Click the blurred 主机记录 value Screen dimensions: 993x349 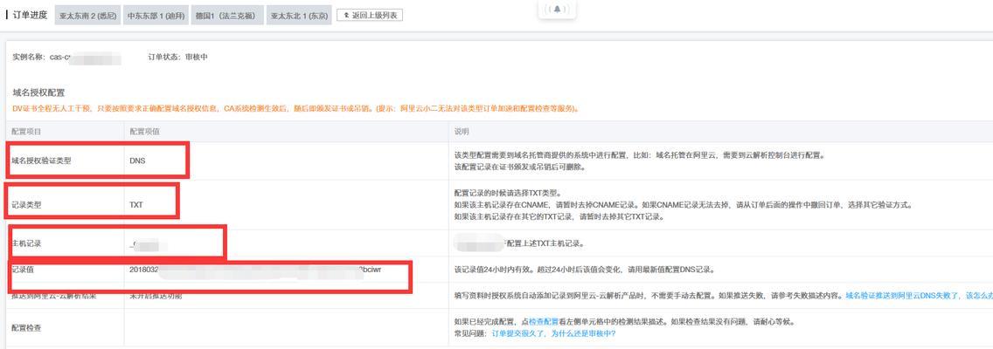(x=148, y=244)
